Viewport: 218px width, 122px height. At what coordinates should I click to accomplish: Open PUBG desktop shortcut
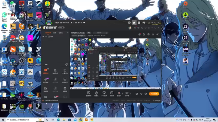30,17
